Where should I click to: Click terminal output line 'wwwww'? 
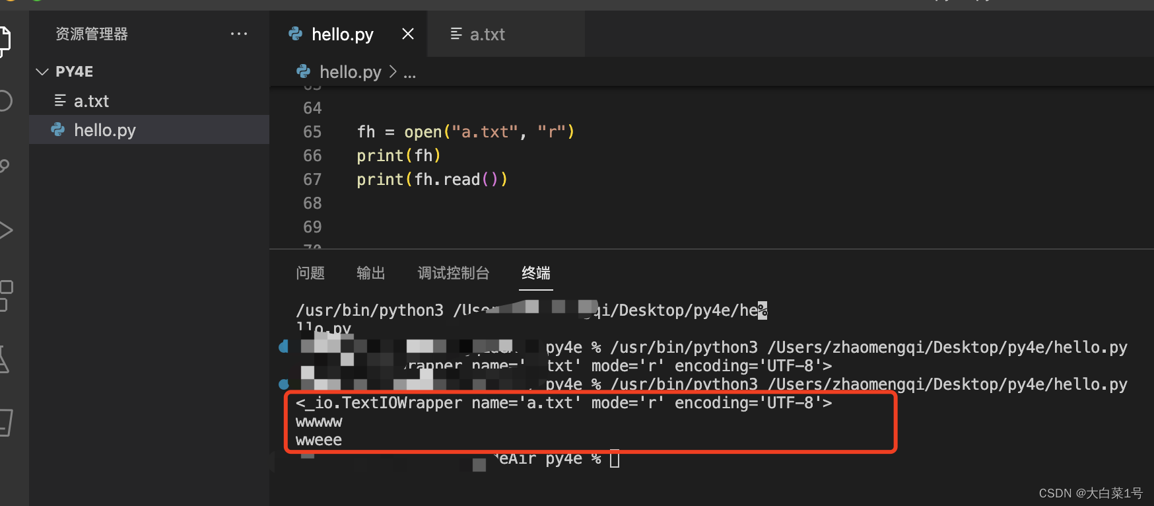click(319, 421)
